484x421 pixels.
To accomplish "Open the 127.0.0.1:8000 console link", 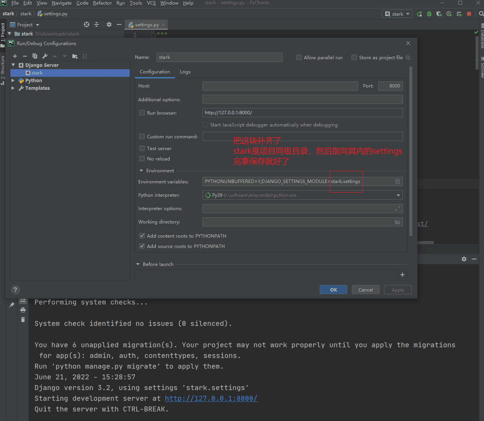I will tap(211, 398).
